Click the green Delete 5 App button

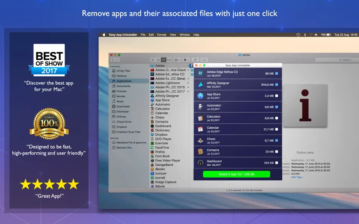[x=236, y=174]
